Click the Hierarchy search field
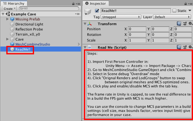 (x=49, y=8)
